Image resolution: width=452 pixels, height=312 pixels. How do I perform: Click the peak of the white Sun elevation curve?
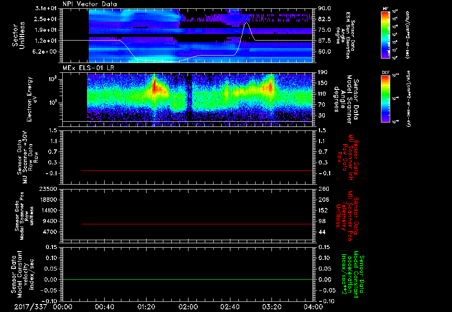click(246, 22)
